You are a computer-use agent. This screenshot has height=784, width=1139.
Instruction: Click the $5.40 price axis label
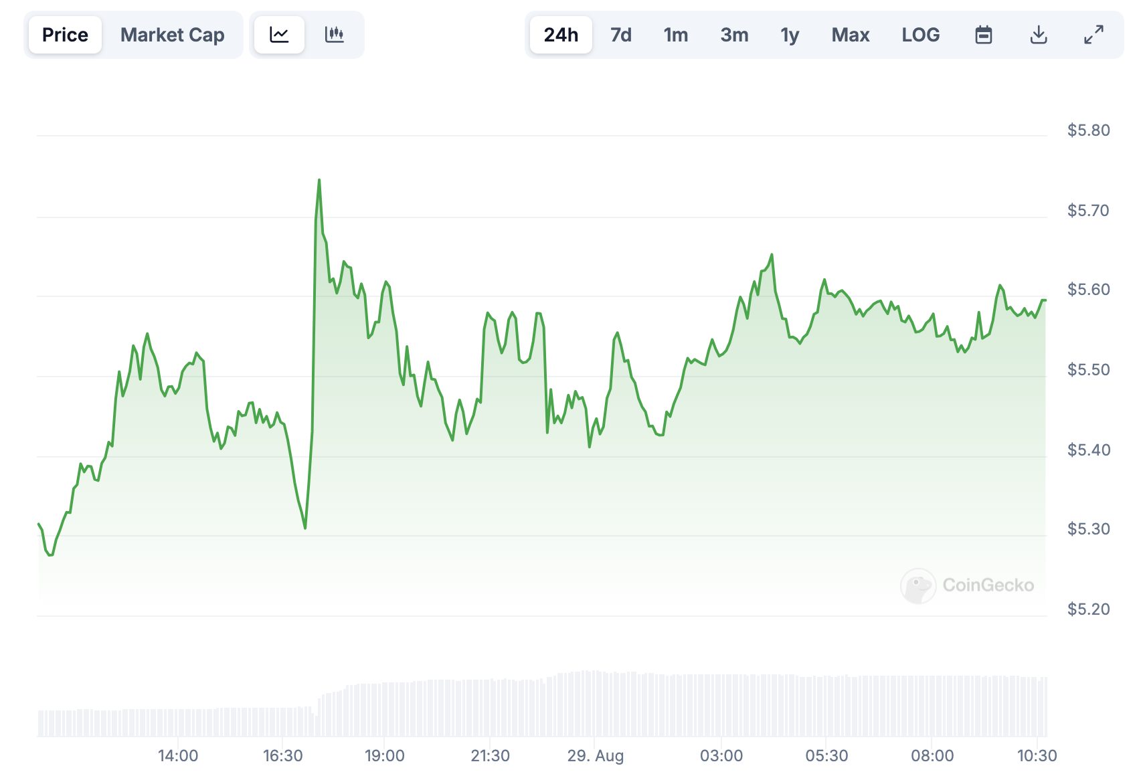(1089, 450)
